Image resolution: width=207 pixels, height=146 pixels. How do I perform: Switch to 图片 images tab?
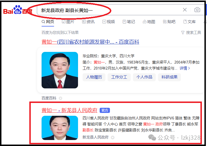pos(68,22)
